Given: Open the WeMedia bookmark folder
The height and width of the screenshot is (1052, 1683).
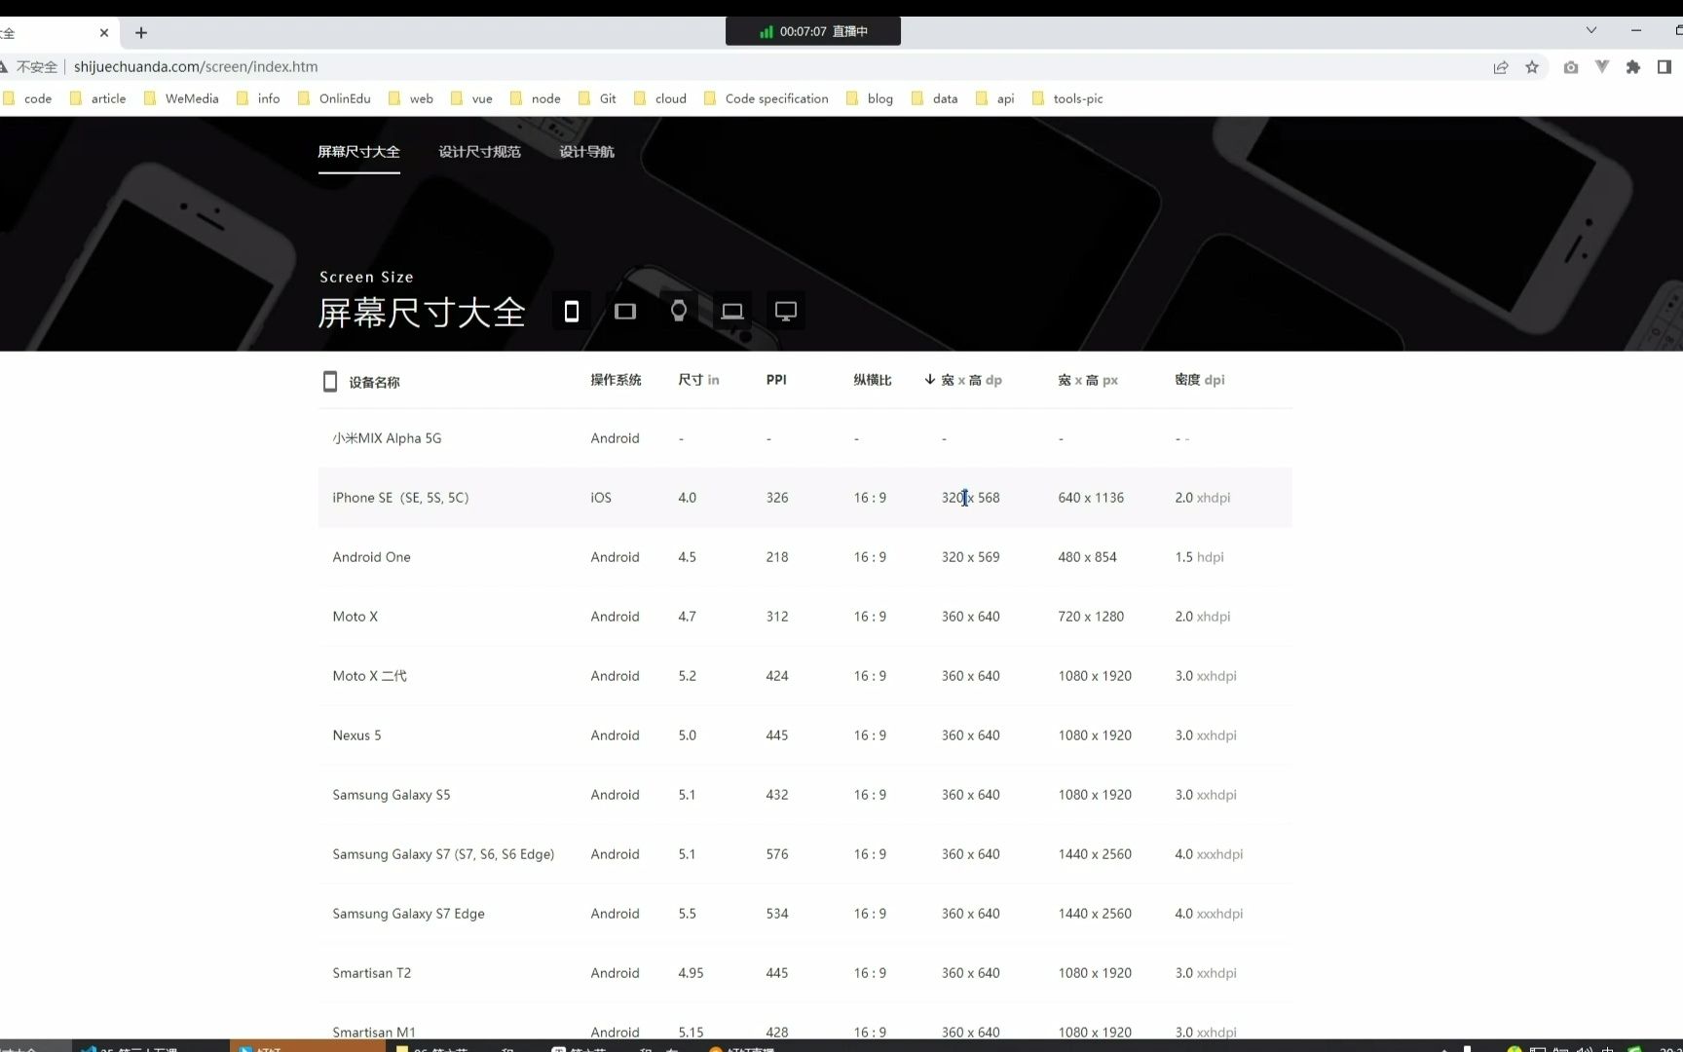Looking at the screenshot, I should (x=181, y=98).
